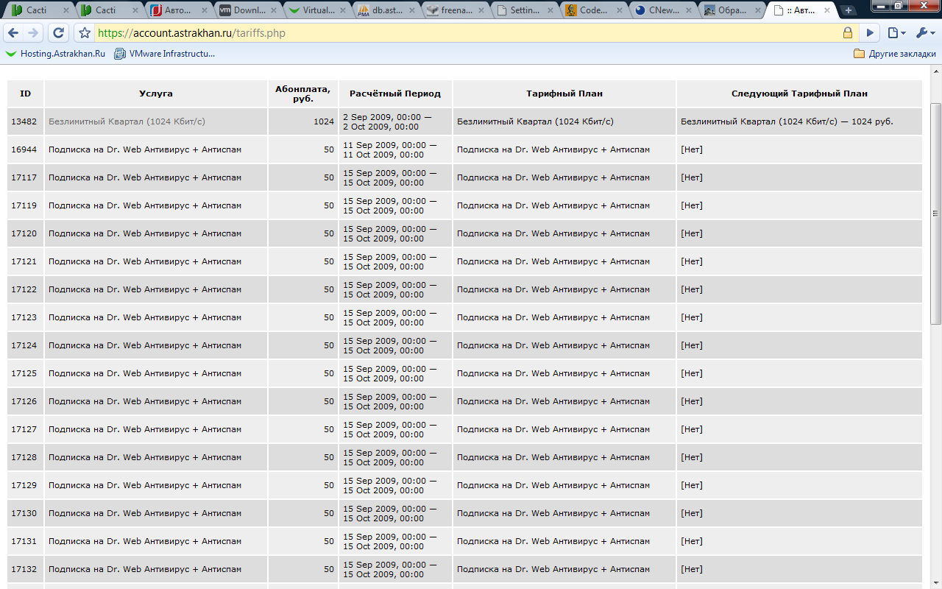Screen dimensions: 942x589
Task: Click the Услуга cell in row 17125
Action: (x=156, y=373)
